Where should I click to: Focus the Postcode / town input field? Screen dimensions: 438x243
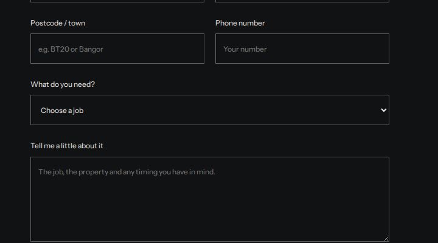117,49
